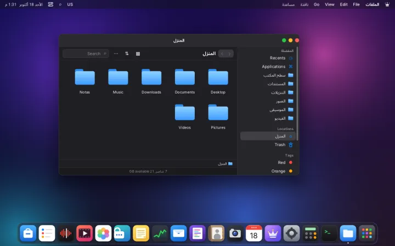
Task: Switch US keyboard input source
Action: coord(70,4)
